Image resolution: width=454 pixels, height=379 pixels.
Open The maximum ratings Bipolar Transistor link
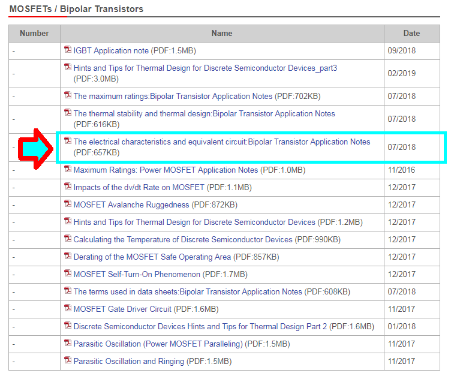coord(173,96)
